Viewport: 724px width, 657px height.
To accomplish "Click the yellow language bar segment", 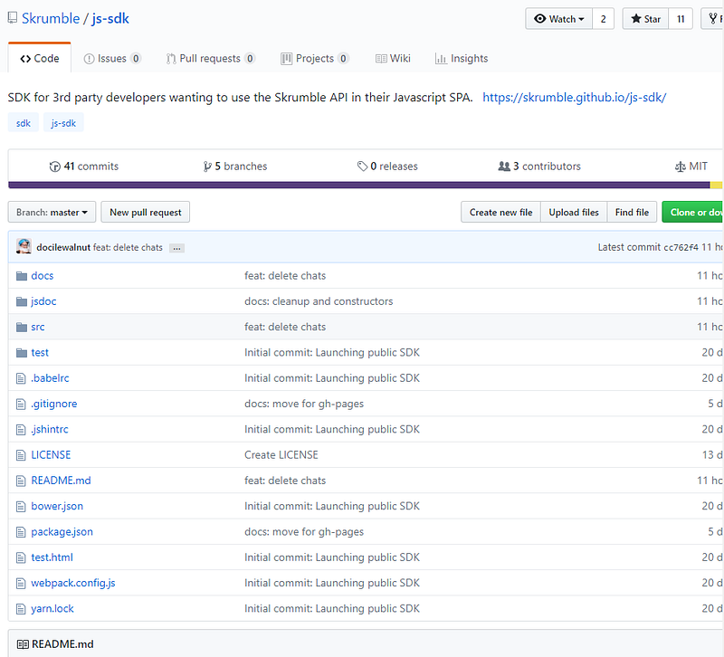I will coord(716,186).
